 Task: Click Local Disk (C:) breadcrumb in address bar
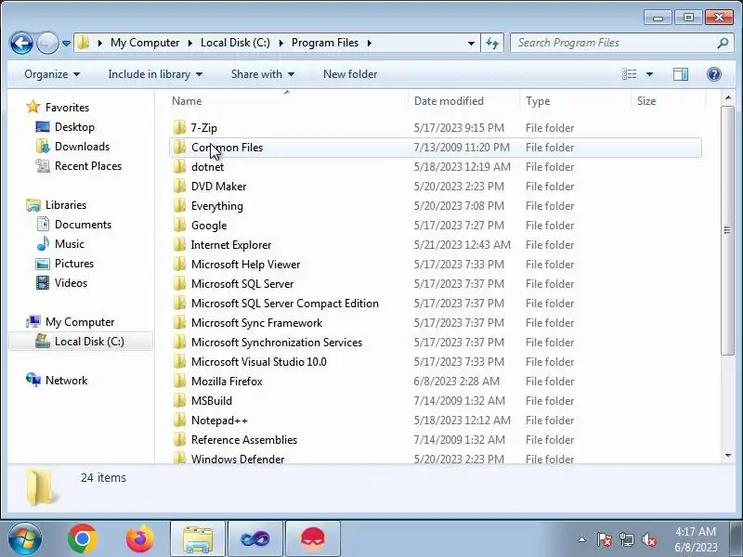(235, 43)
